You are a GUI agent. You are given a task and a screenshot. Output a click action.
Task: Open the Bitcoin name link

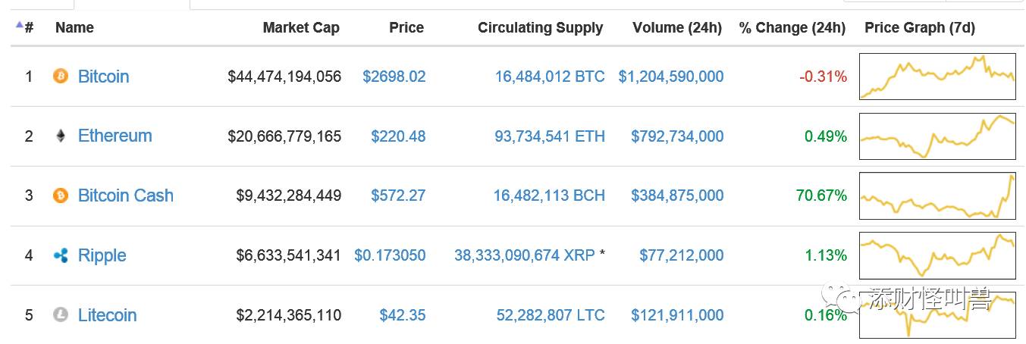pos(103,77)
